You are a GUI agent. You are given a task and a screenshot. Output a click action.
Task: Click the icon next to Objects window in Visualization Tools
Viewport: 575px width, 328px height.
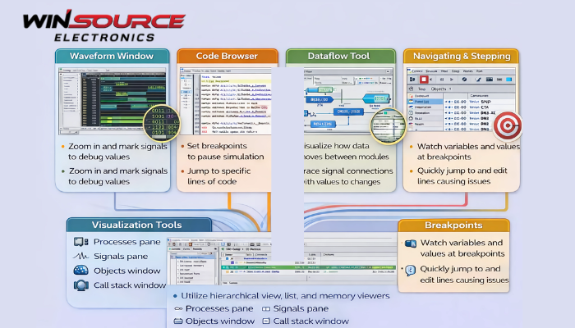tap(80, 271)
